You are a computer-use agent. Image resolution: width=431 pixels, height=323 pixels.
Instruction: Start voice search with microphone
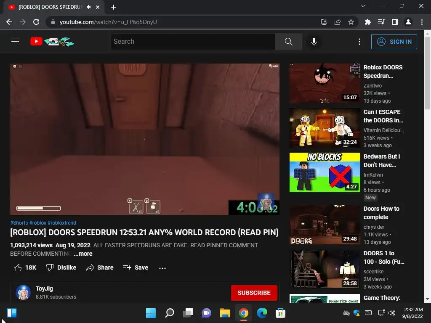pyautogui.click(x=314, y=42)
